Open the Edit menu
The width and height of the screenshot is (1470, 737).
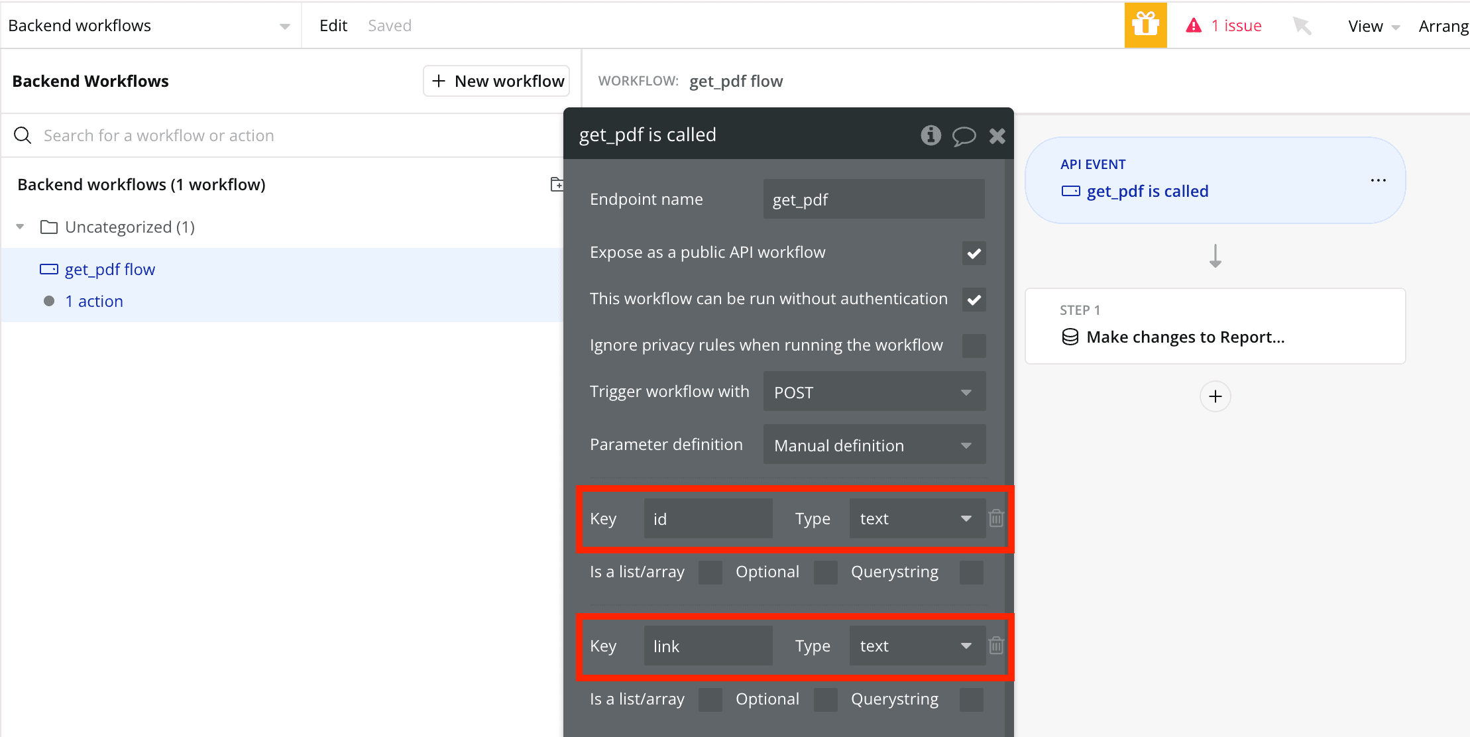pyautogui.click(x=333, y=26)
